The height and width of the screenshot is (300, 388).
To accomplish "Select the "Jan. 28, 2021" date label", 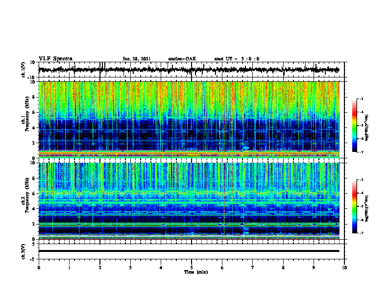I will pyautogui.click(x=137, y=59).
